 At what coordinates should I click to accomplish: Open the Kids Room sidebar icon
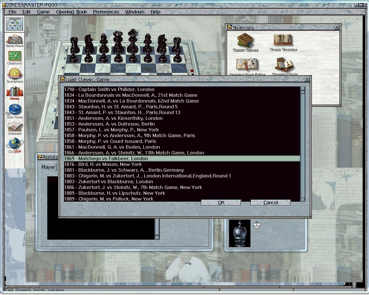15,111
